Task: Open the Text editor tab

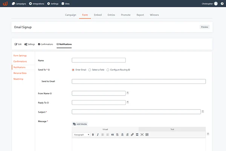Action: (x=172, y=129)
